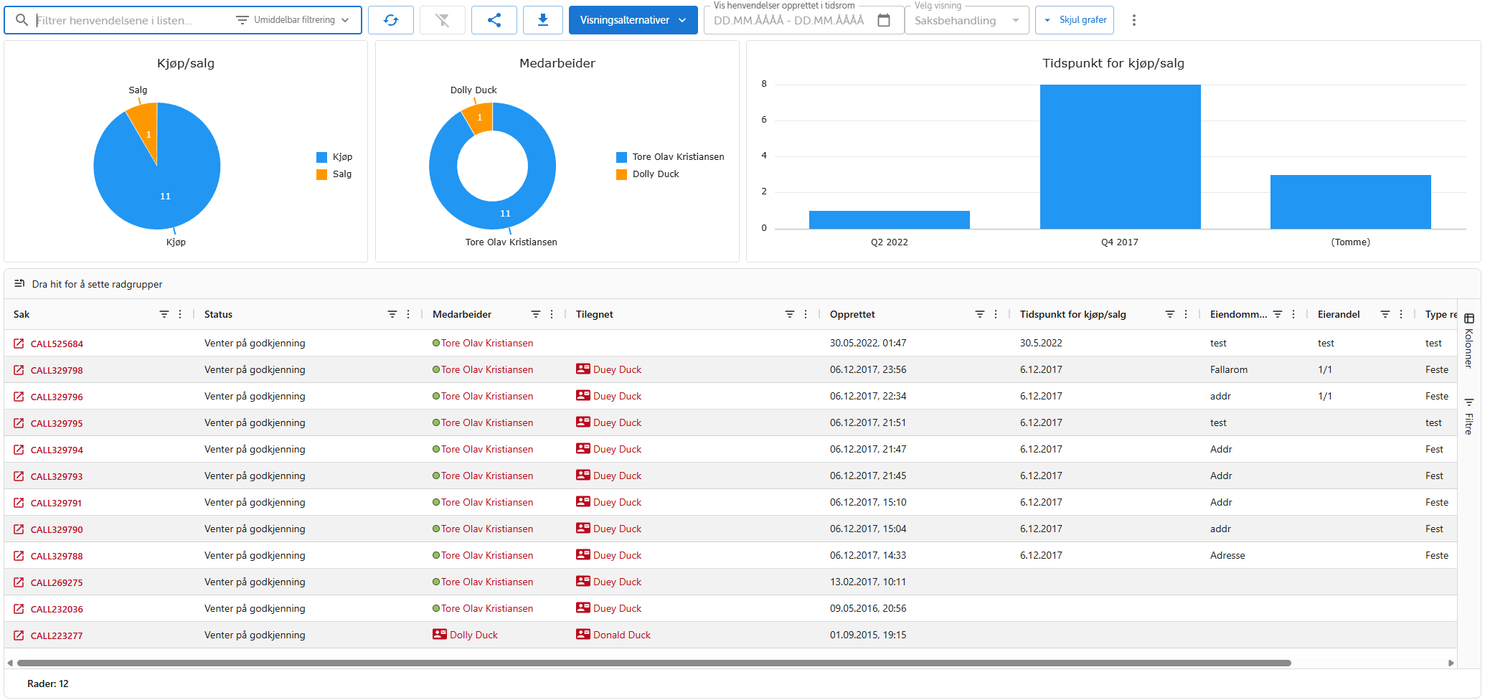Screen dimensions: 1485x700
Task: Open the Filtre side panel tab
Action: point(1468,416)
